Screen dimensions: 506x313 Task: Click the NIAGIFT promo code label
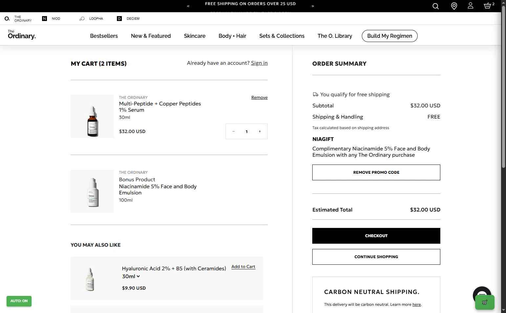323,139
